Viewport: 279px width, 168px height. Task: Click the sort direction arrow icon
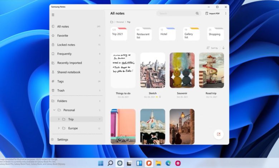(223, 48)
